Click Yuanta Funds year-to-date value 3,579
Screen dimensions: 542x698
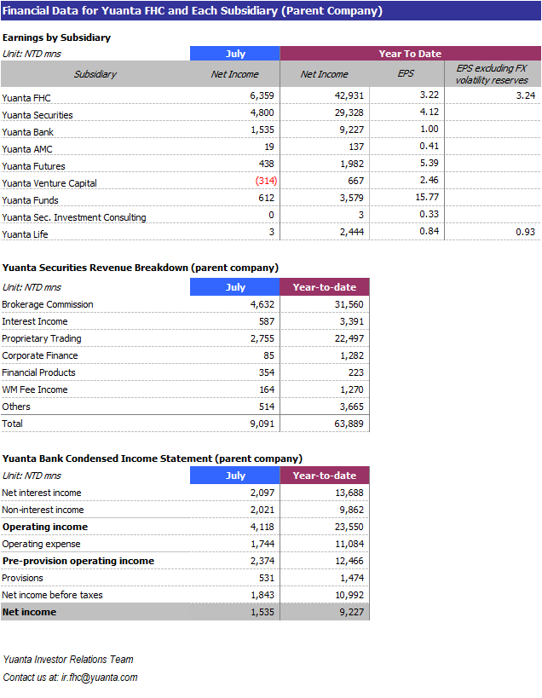coord(352,198)
